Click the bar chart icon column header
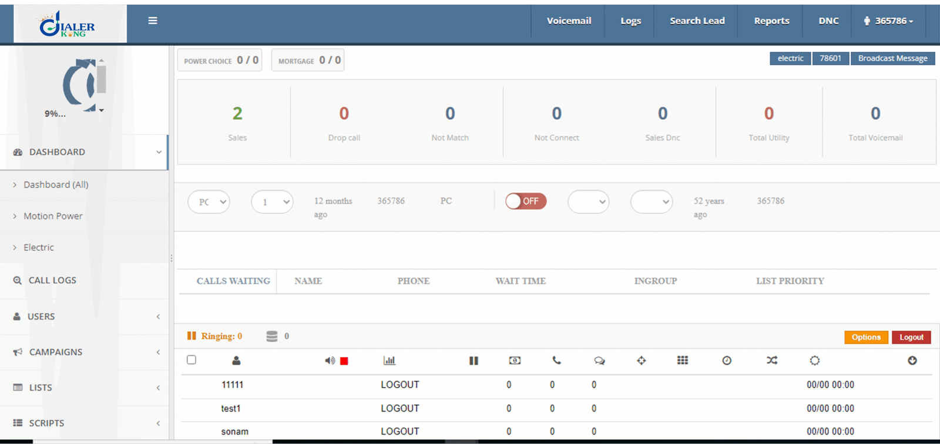Screen dimensions: 940x444 click(389, 361)
